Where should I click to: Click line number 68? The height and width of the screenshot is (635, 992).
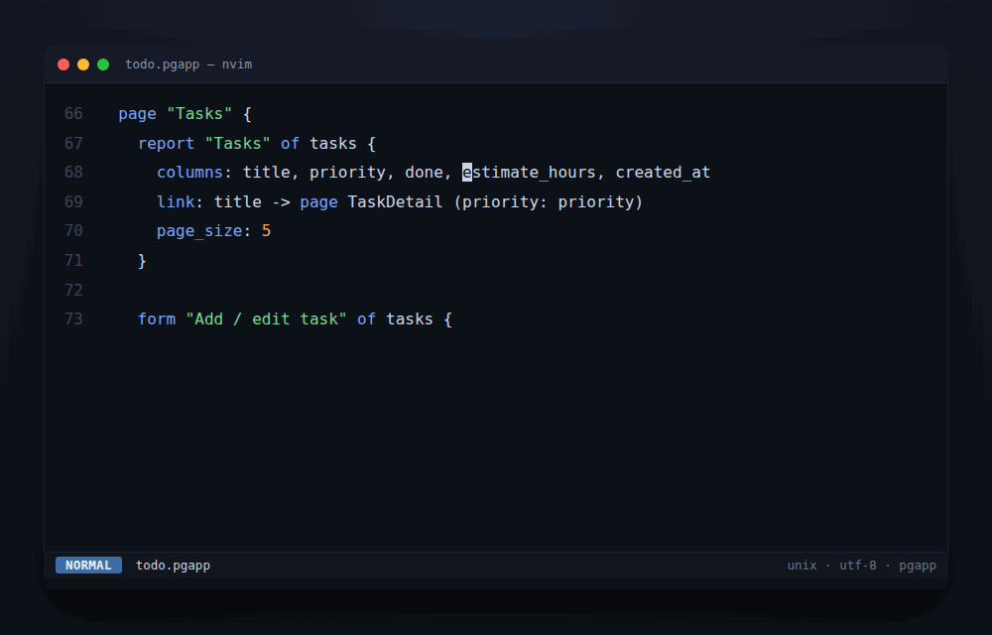pyautogui.click(x=73, y=172)
